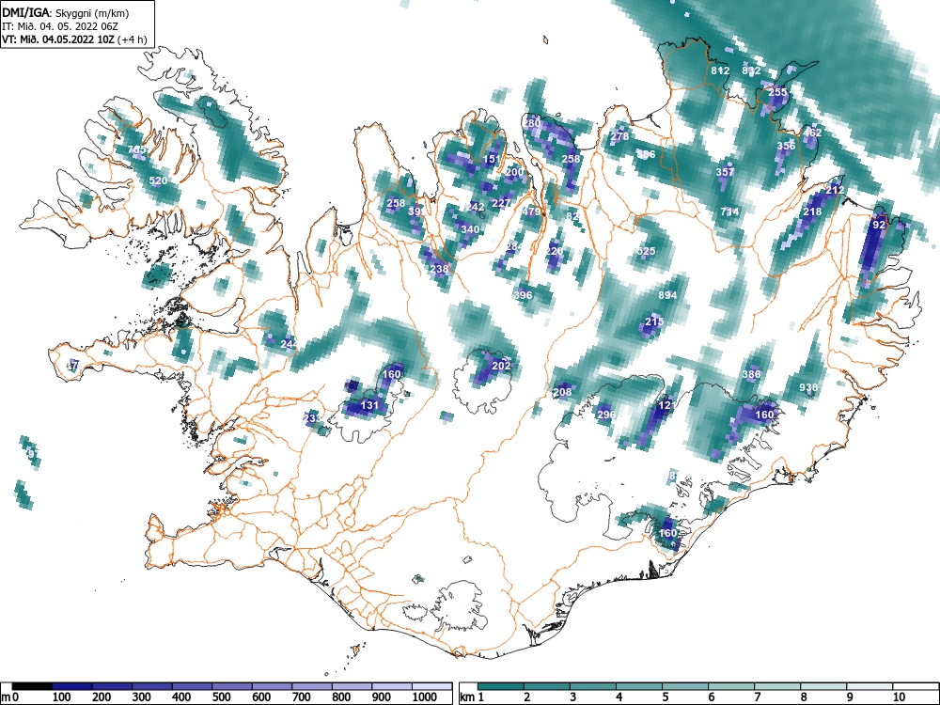Click the visibility value 812 in the northeast
Screen dimensions: 940x705
[x=720, y=70]
